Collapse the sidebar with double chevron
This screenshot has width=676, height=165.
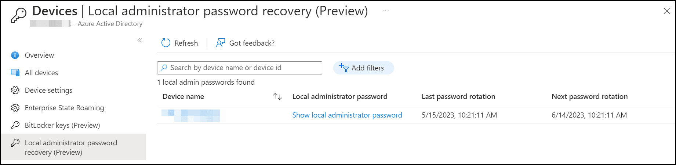tap(139, 40)
